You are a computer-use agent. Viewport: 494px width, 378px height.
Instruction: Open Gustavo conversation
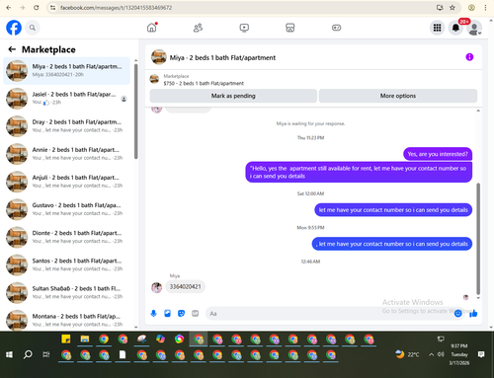tap(67, 209)
